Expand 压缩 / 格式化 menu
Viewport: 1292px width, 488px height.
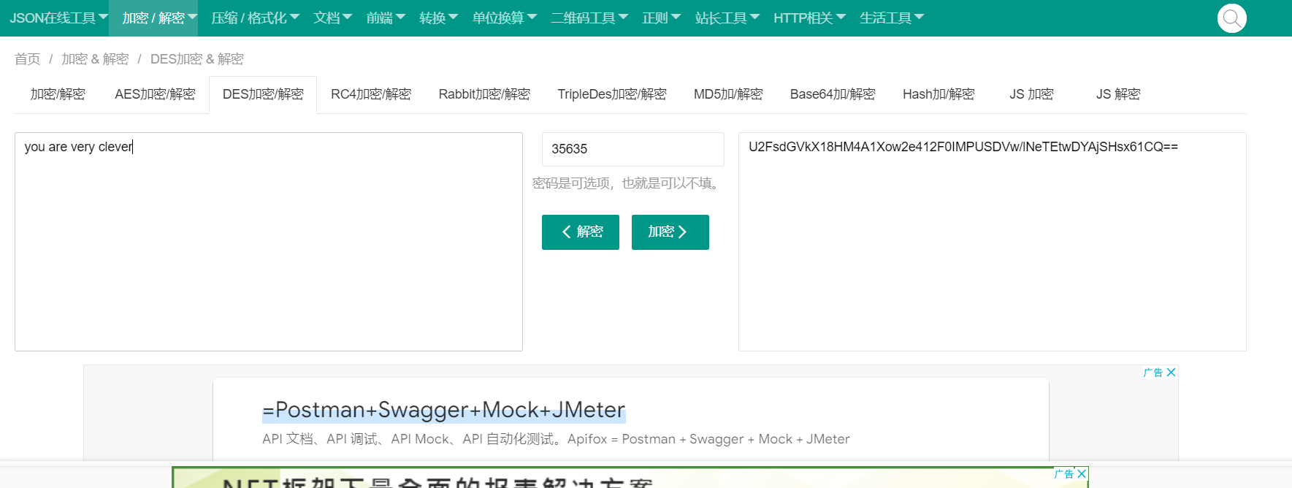(255, 18)
